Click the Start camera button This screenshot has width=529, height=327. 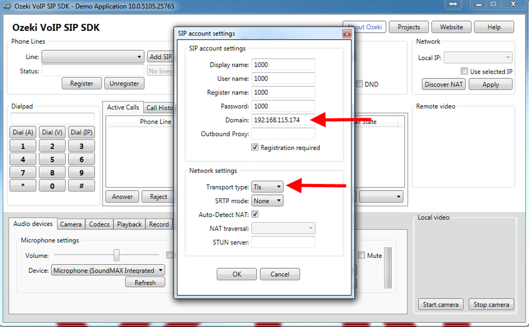coord(441,305)
